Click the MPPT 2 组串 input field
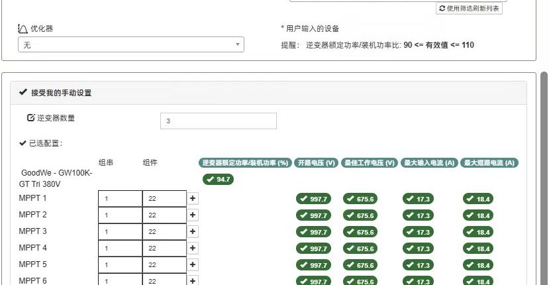 click(x=120, y=215)
